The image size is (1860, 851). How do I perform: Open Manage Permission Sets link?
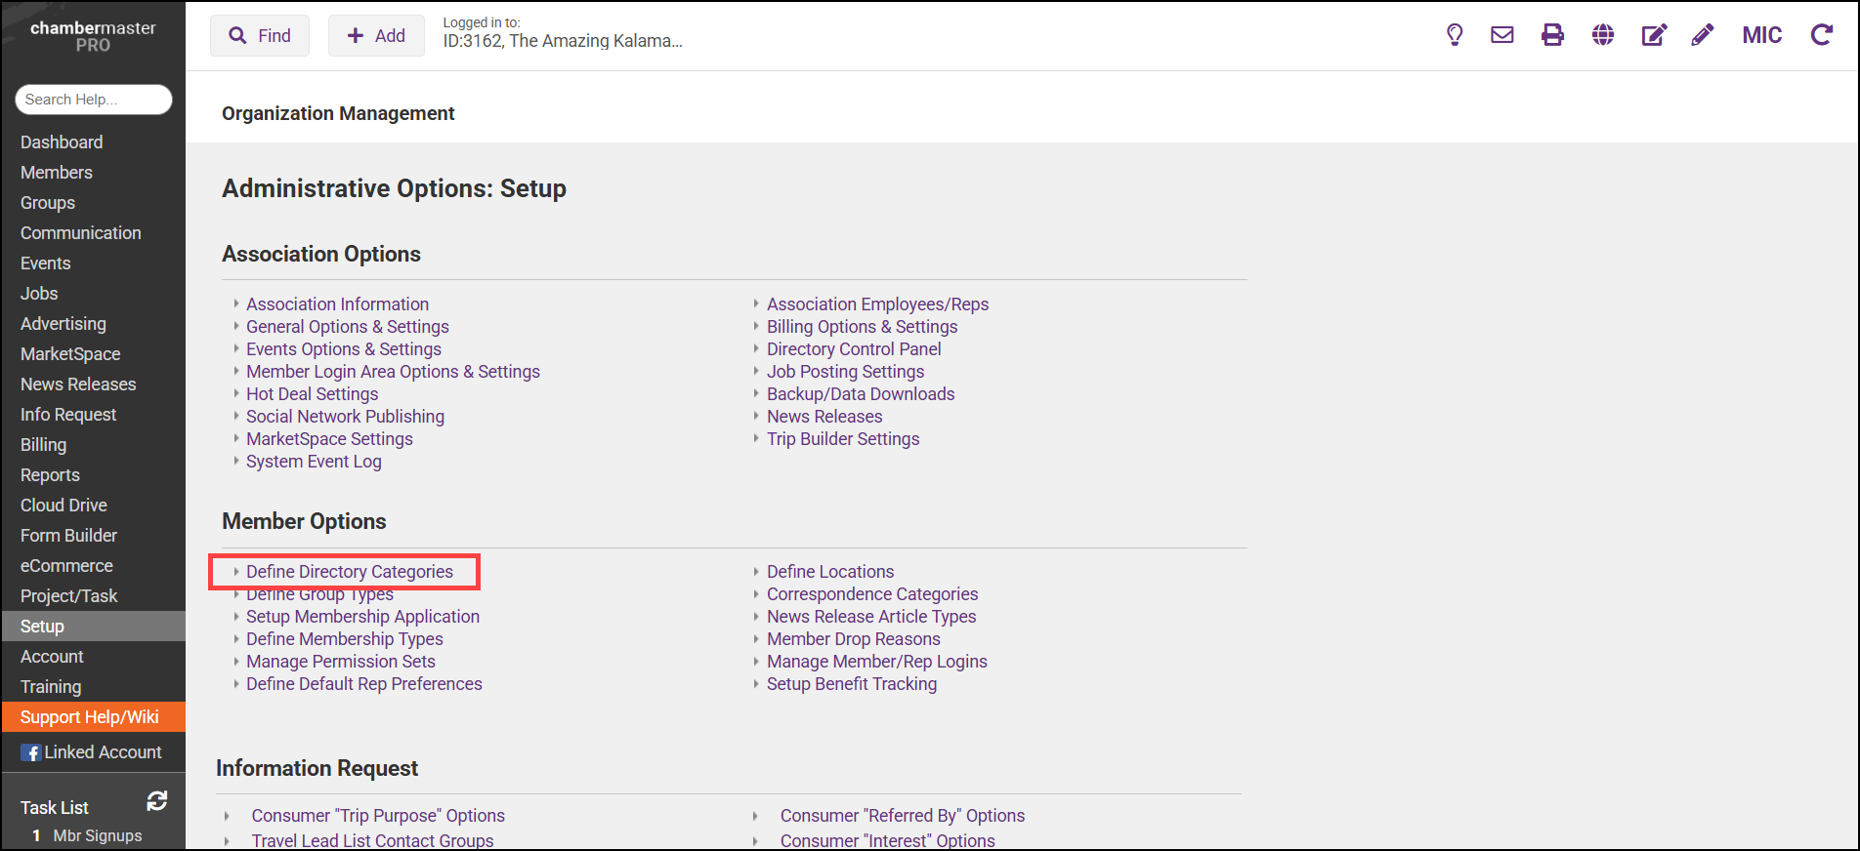(x=341, y=662)
